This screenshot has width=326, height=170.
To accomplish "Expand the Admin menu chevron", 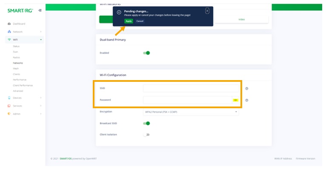I will [41, 114].
